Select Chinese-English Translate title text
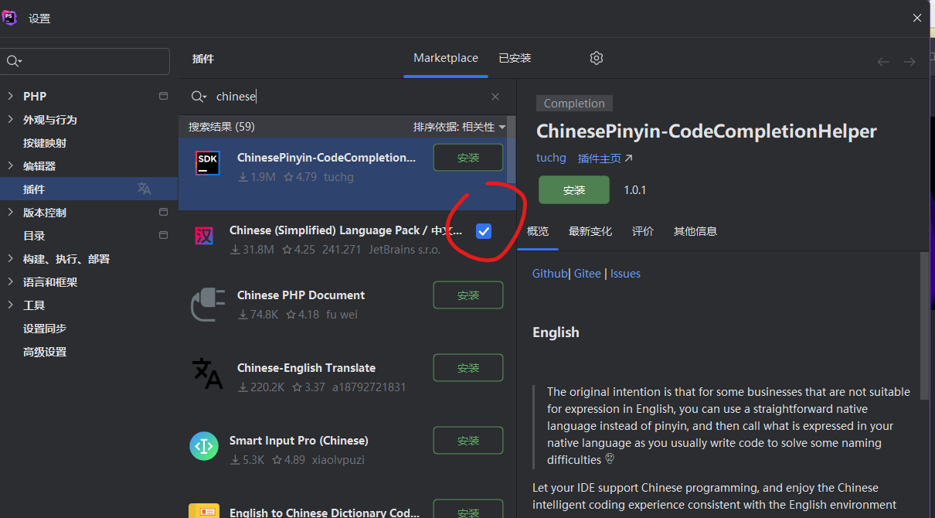Image resolution: width=935 pixels, height=518 pixels. pos(306,367)
